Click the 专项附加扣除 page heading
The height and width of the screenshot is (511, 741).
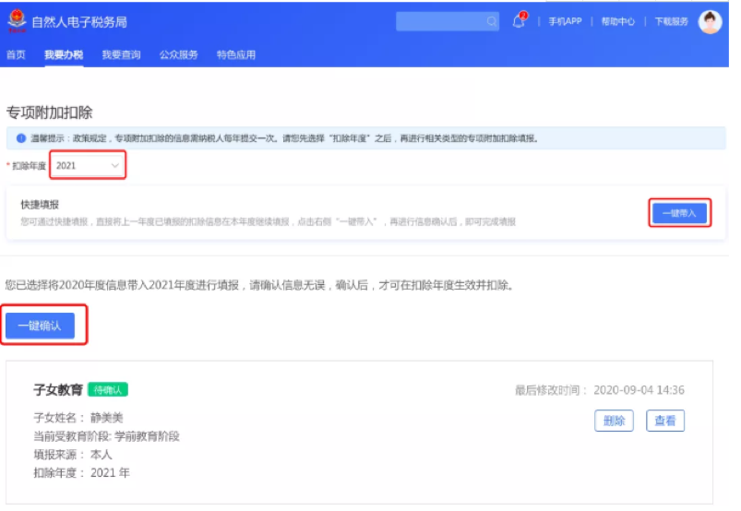50,113
